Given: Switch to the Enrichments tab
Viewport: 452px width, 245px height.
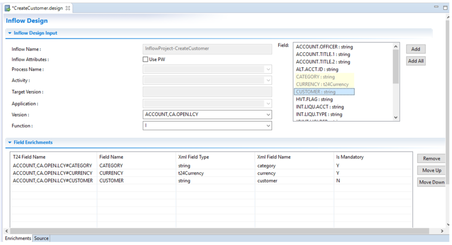Looking at the screenshot, I should click(x=18, y=238).
